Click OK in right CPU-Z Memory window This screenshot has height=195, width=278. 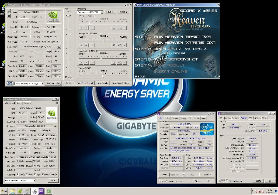269,181
